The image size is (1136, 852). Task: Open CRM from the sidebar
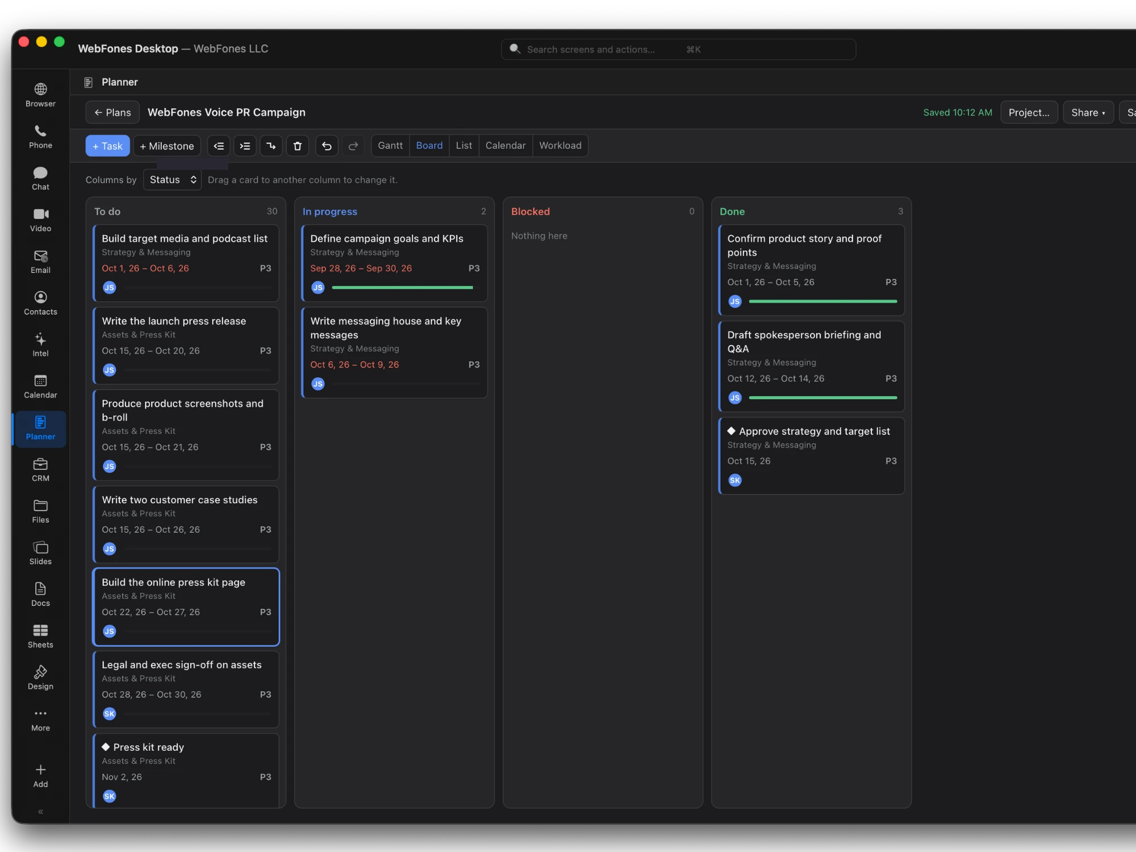[40, 470]
